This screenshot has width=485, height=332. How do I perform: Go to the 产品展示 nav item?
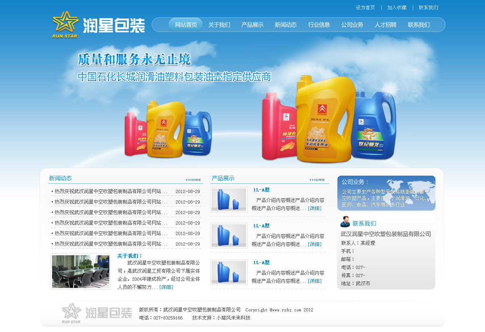253,25
